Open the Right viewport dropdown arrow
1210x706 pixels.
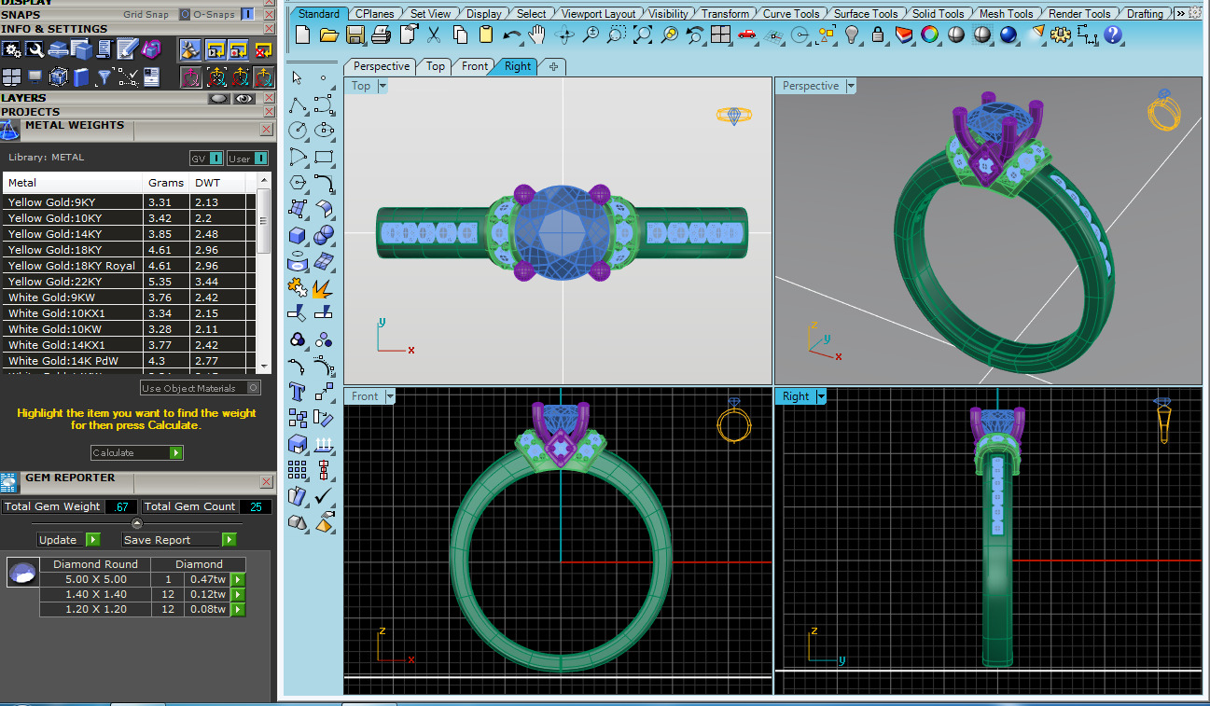click(x=821, y=396)
